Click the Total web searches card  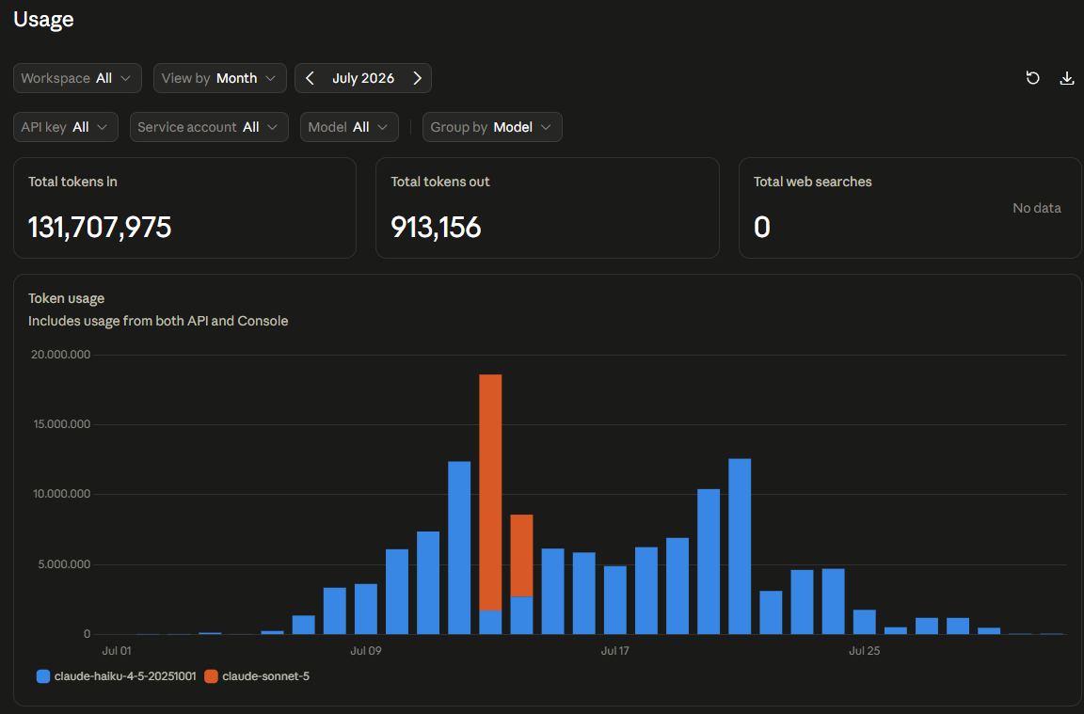(x=910, y=208)
